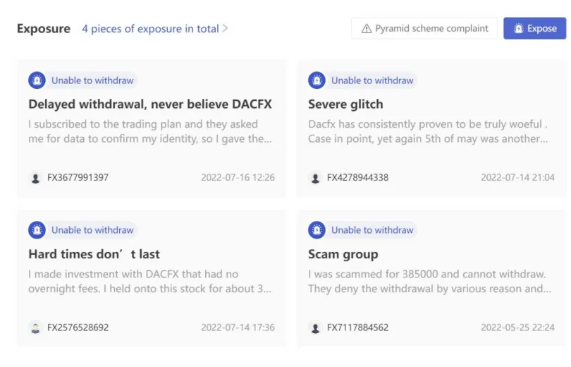The height and width of the screenshot is (367, 571).
Task: Click timestamp 2022-05-25 22:24
Action: point(517,327)
